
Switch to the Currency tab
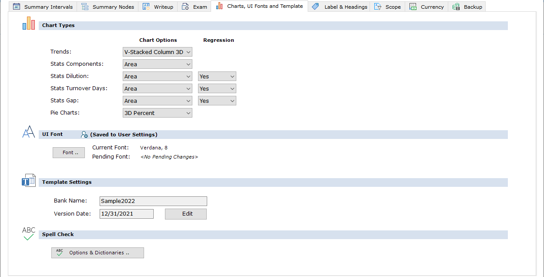point(426,7)
